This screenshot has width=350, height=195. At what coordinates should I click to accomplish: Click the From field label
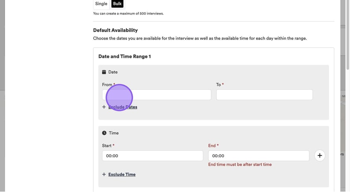107,85
